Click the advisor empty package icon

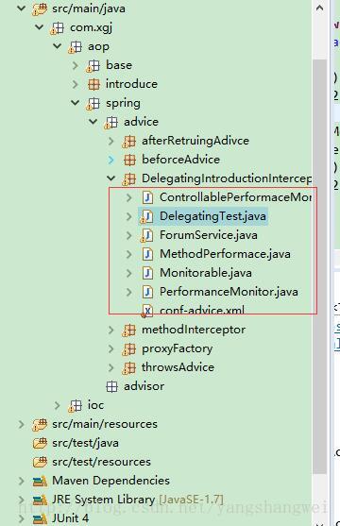pyautogui.click(x=111, y=387)
